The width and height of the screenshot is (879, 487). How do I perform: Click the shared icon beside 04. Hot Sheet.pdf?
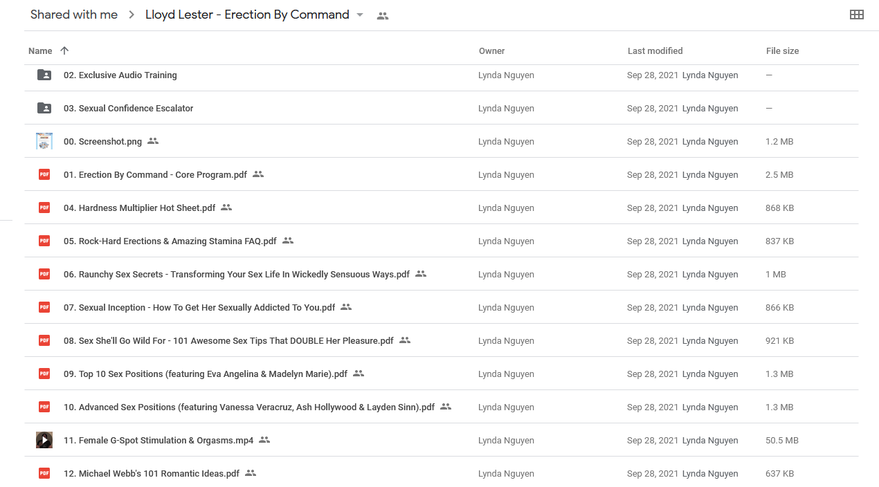click(x=226, y=208)
